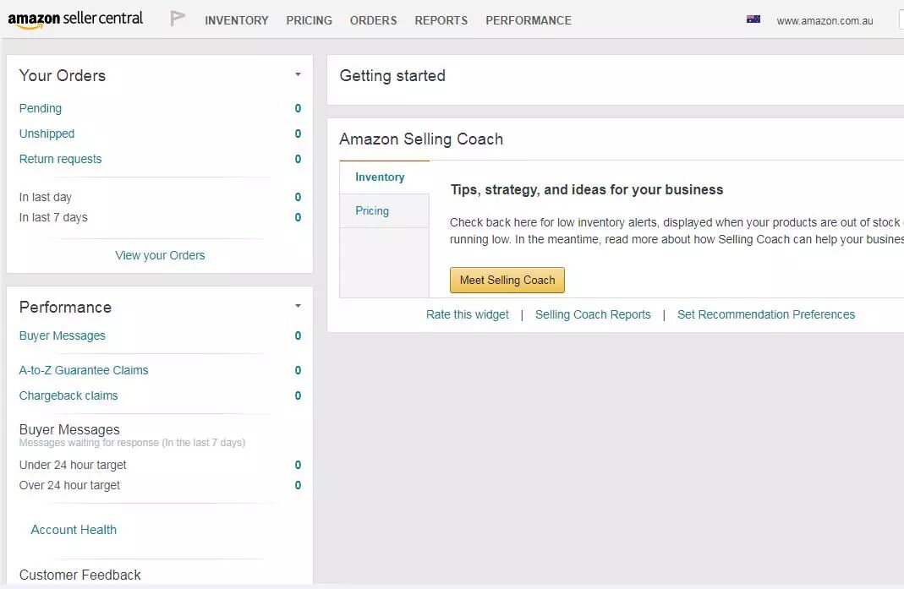Click the Amazon Selling Coach heading
Viewport: 904px width, 589px height.
click(x=421, y=139)
